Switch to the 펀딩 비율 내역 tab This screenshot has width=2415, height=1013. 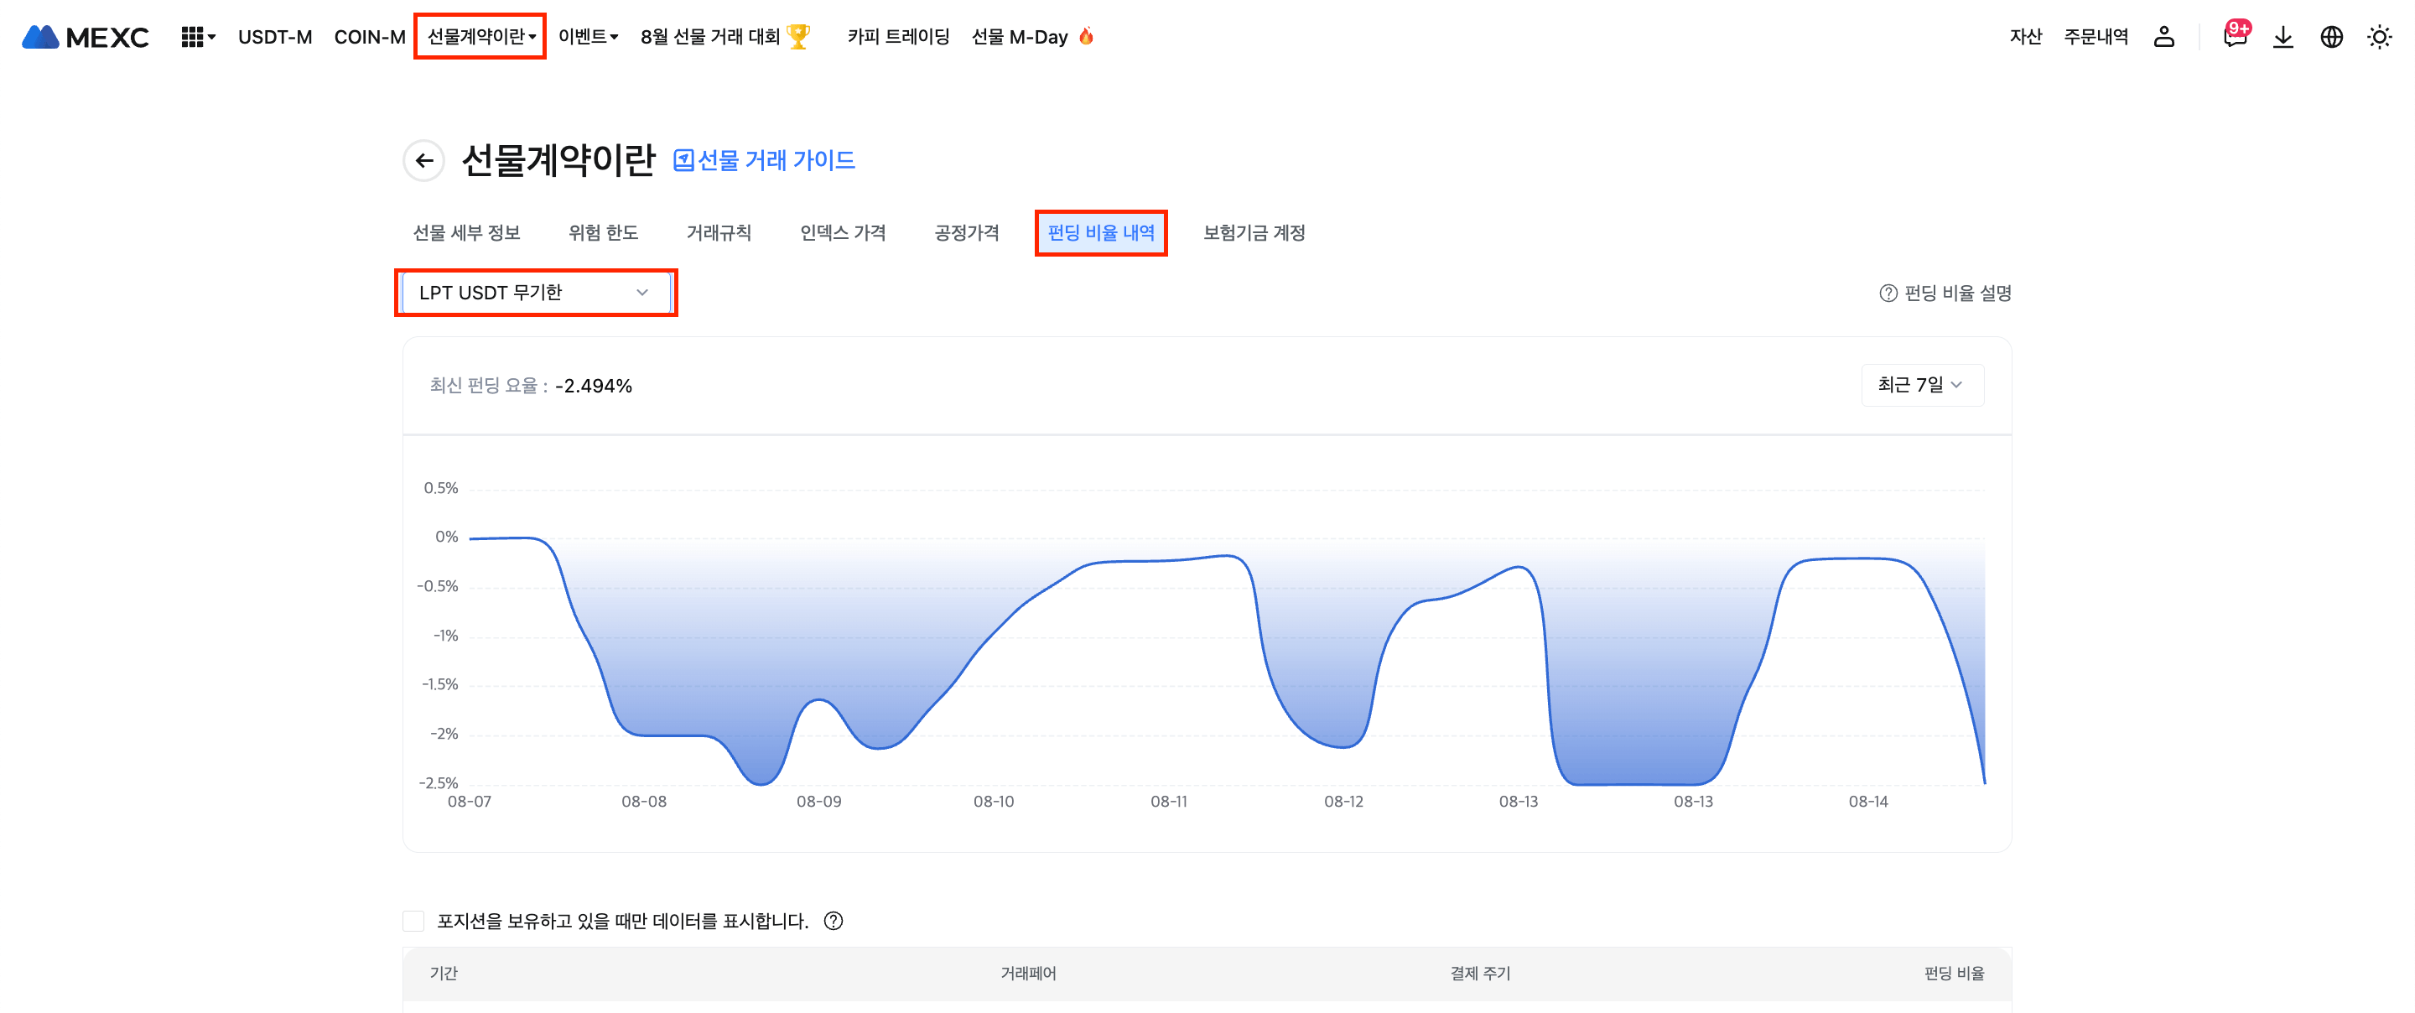[1101, 232]
